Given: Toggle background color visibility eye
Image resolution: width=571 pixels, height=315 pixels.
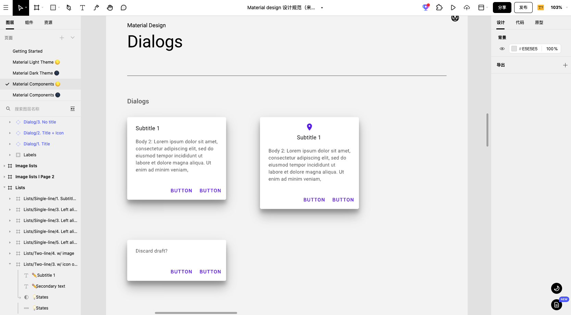Looking at the screenshot, I should (x=502, y=49).
